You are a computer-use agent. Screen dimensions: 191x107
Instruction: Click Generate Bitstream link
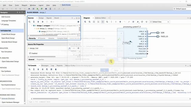click(8, 98)
